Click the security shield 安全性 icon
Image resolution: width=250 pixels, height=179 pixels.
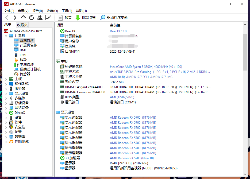click(x=11, y=127)
